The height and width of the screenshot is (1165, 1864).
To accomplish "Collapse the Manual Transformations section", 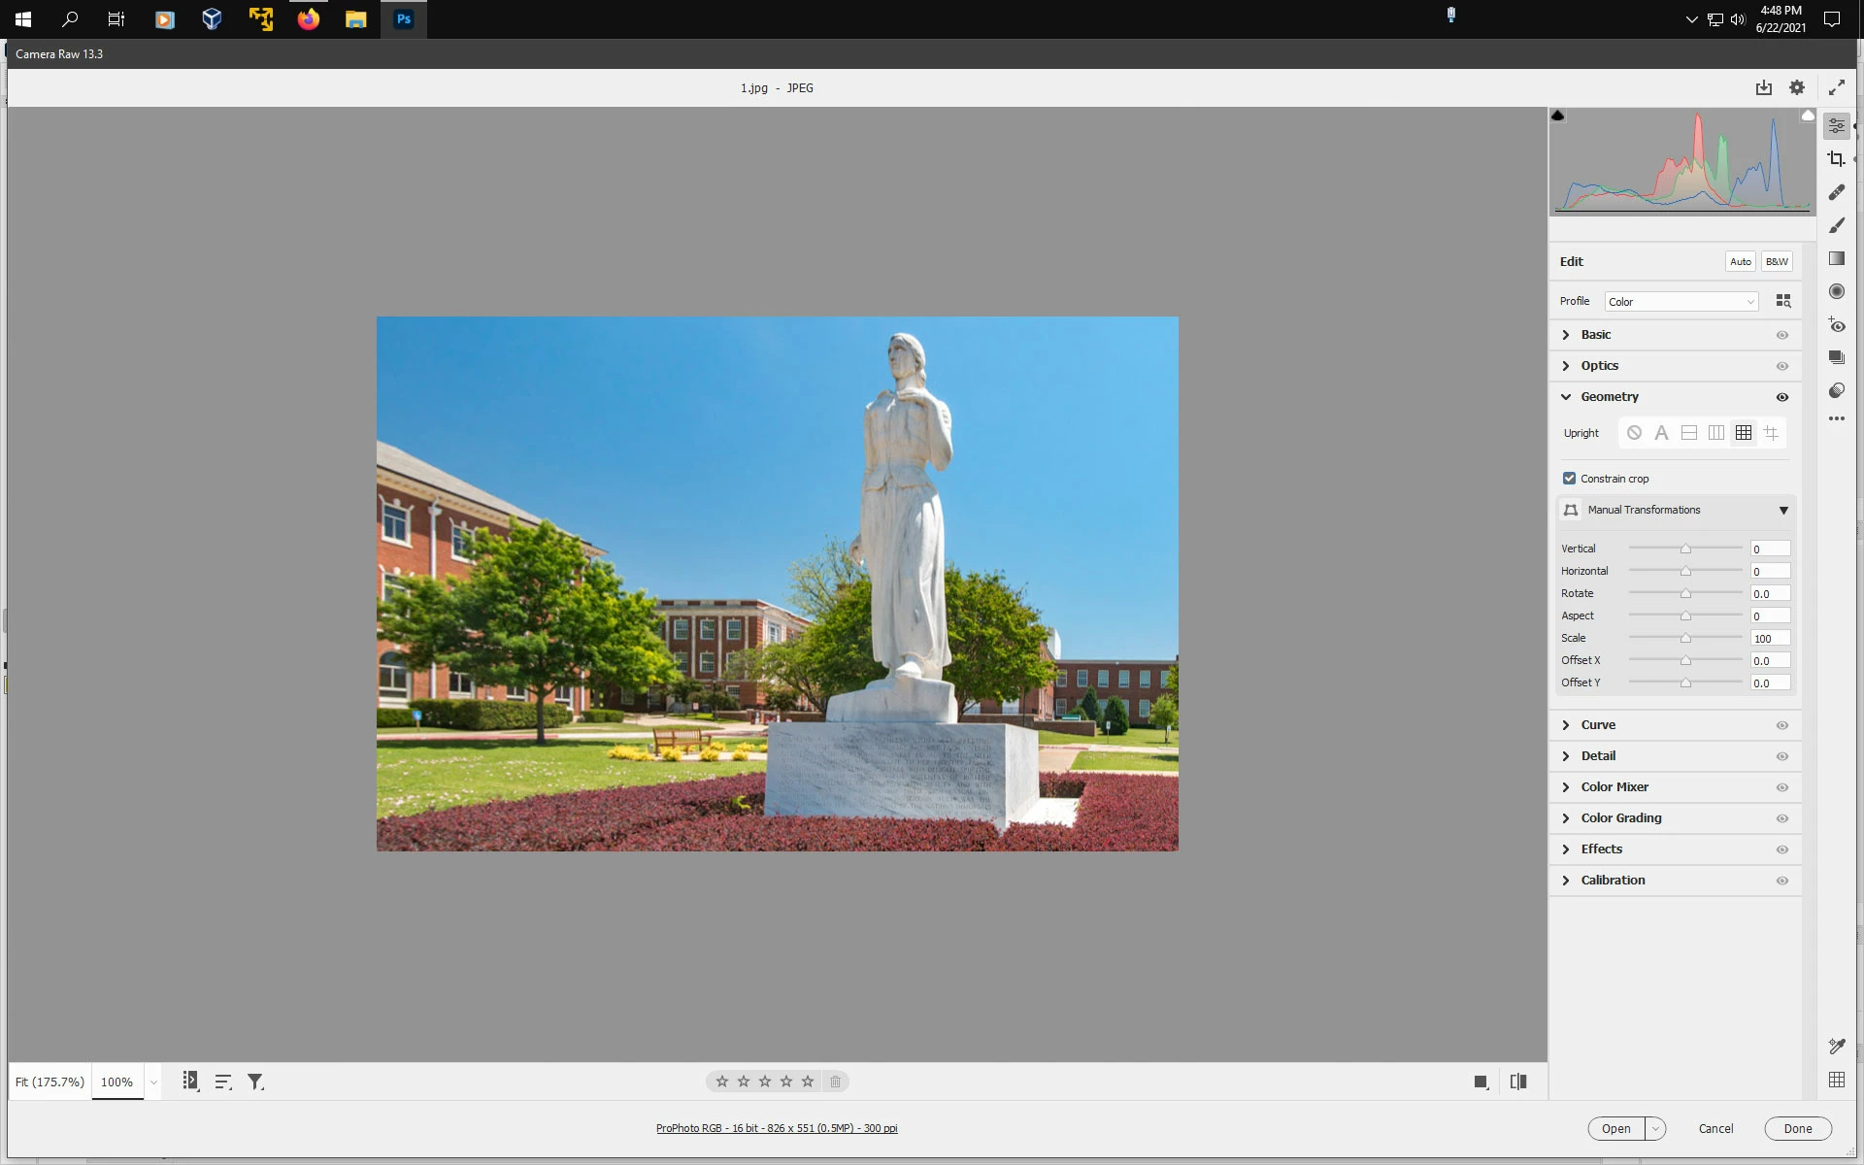I will pos(1782,511).
